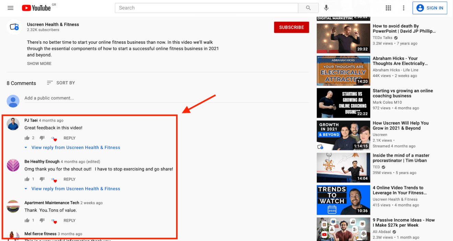Open master procrastinator TED thumbnail
Image resolution: width=453 pixels, height=241 pixels.
pyautogui.click(x=343, y=168)
